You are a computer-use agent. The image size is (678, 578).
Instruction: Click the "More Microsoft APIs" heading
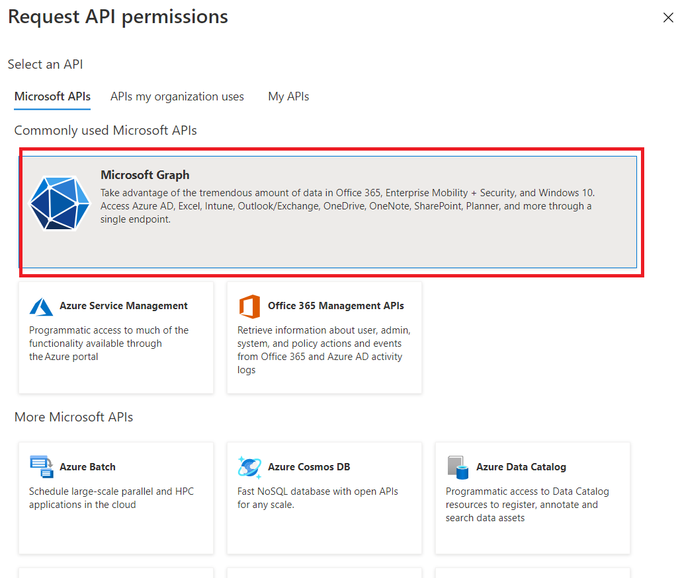coord(73,417)
